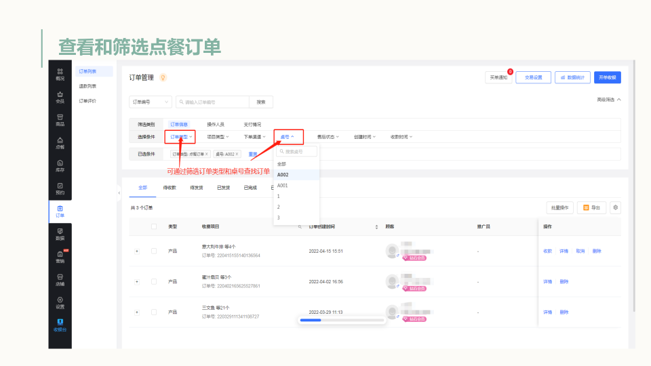Choose A001 in the table number list
Screen dimensions: 651x366
tap(296, 186)
